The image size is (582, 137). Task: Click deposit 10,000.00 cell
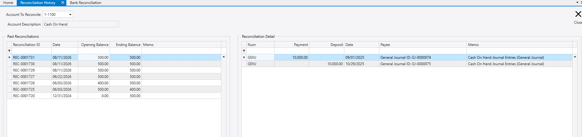pyautogui.click(x=327, y=64)
